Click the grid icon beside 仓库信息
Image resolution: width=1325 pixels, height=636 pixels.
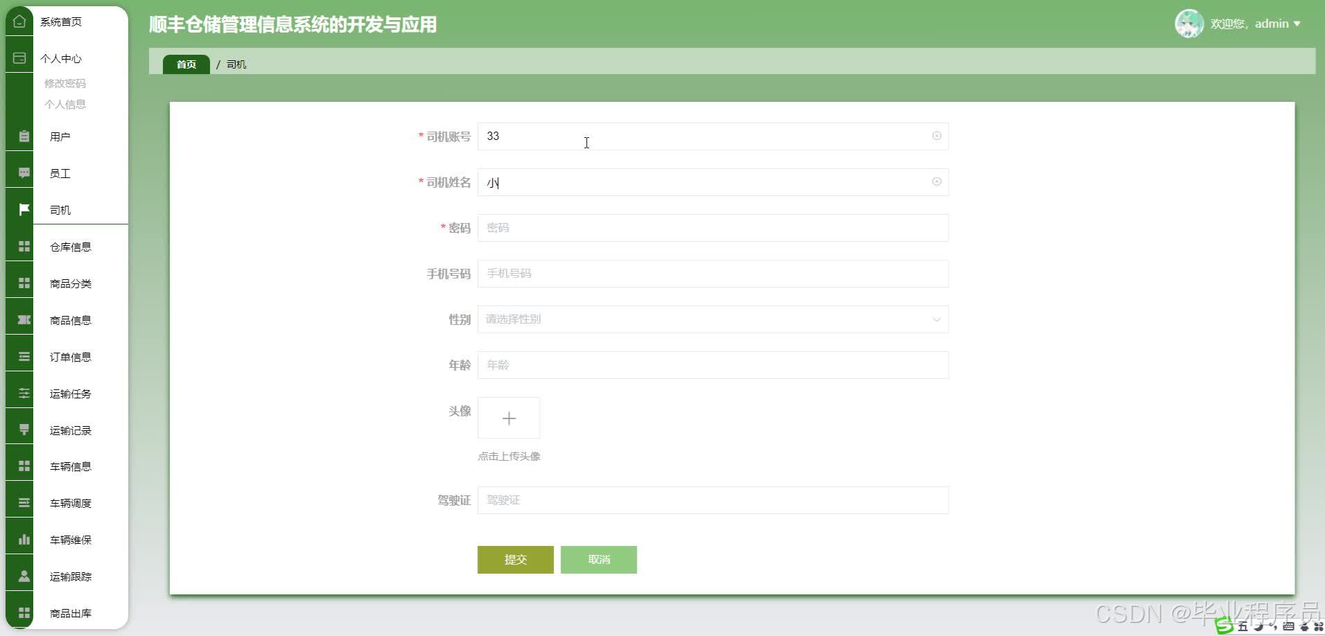click(24, 247)
